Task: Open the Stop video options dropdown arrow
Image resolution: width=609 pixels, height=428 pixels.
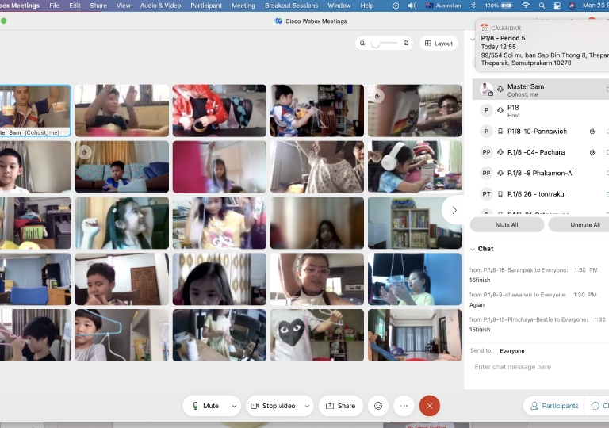Action: coord(307,406)
